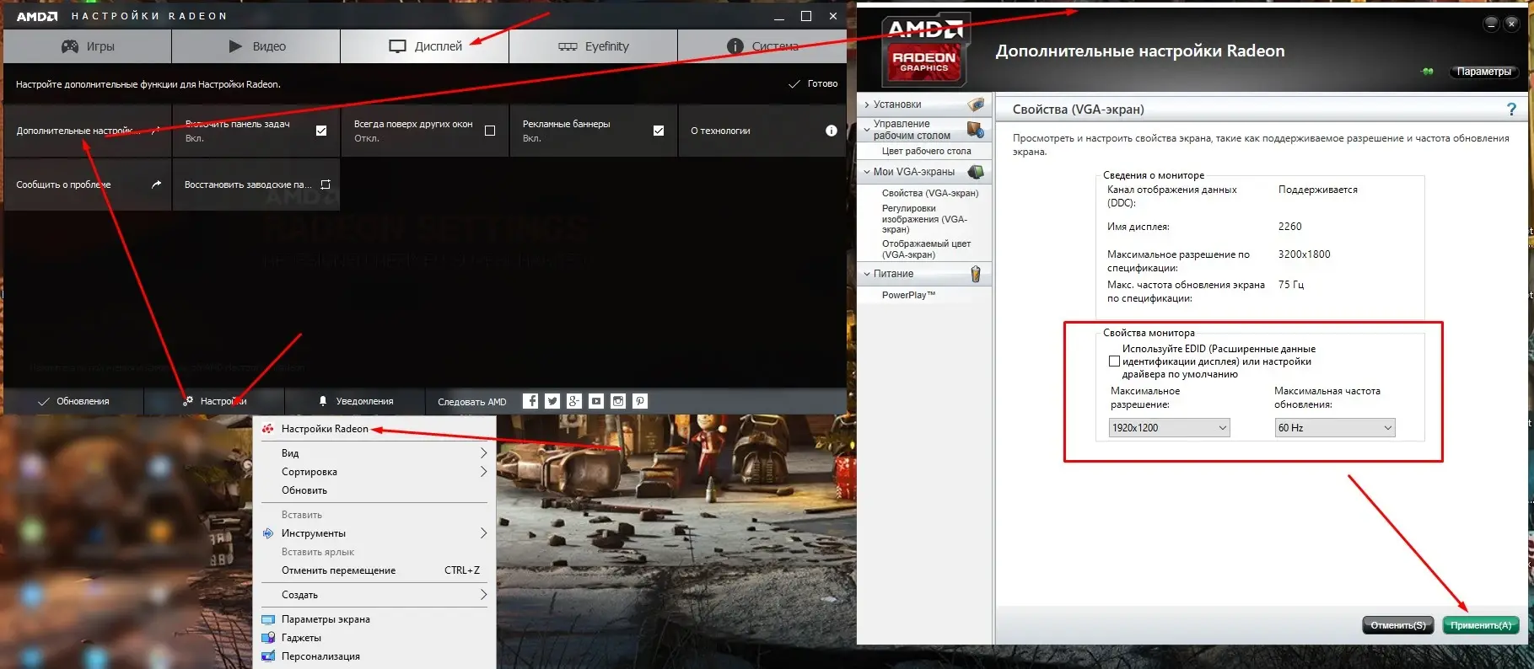Click the Параметры button in the header
The height and width of the screenshot is (669, 1534).
pos(1483,72)
